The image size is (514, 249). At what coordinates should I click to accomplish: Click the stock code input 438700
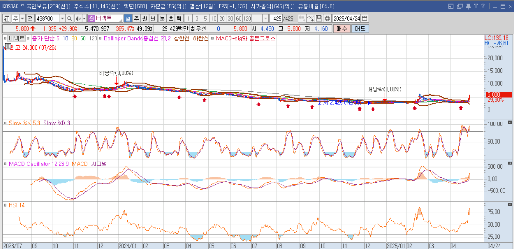[47, 19]
